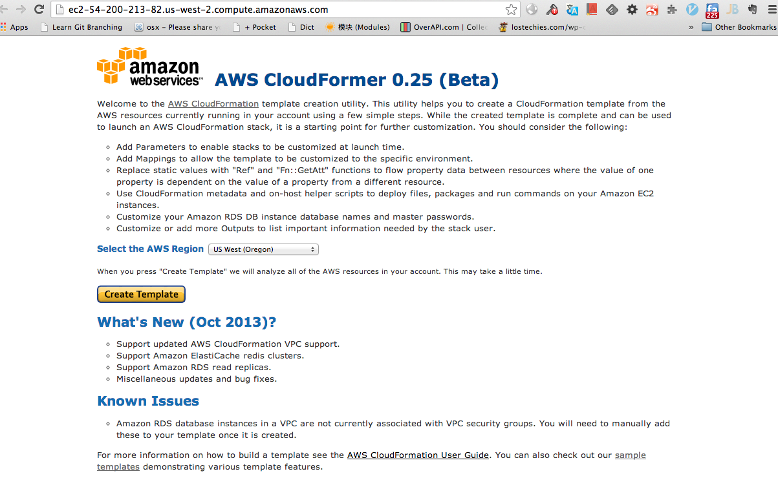Open the sample templates link
Screen dimensions: 778x478
(372, 461)
